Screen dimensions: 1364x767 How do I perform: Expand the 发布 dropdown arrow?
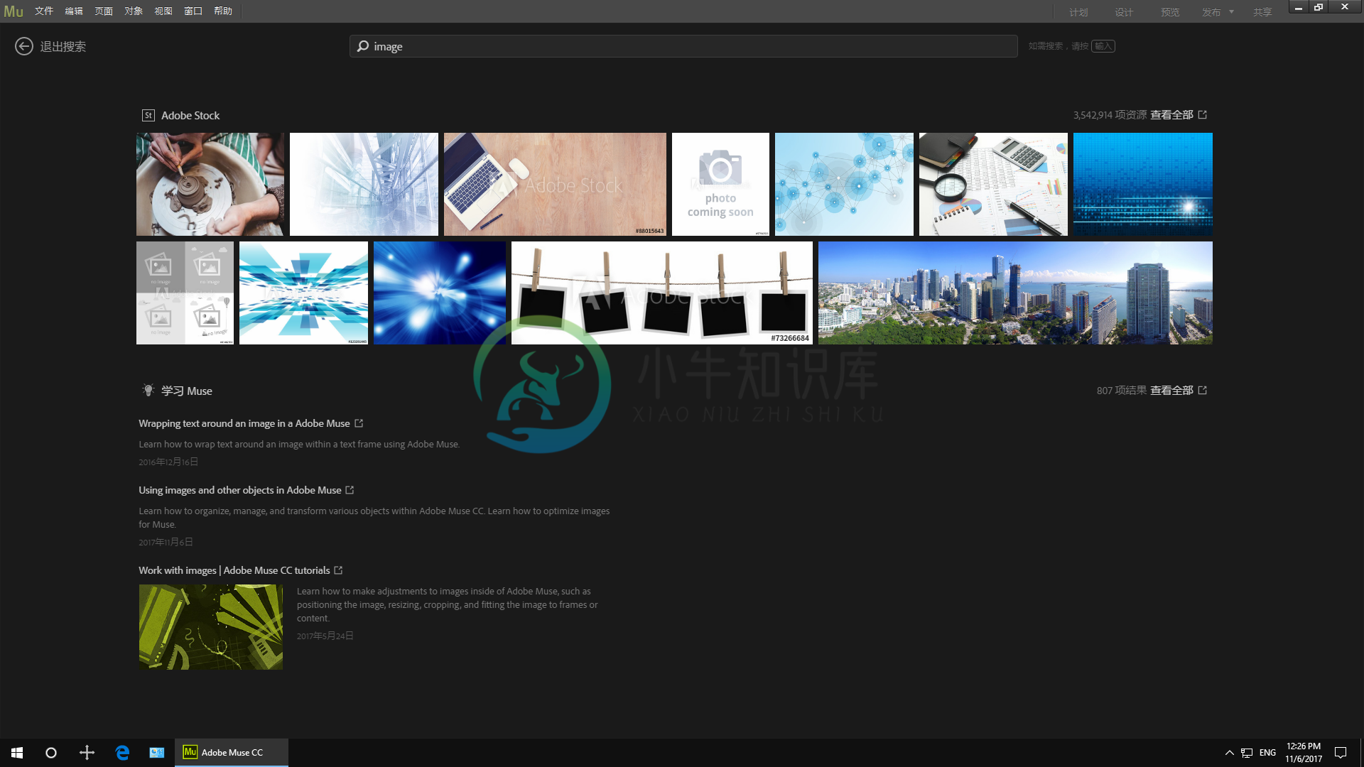pos(1232,12)
